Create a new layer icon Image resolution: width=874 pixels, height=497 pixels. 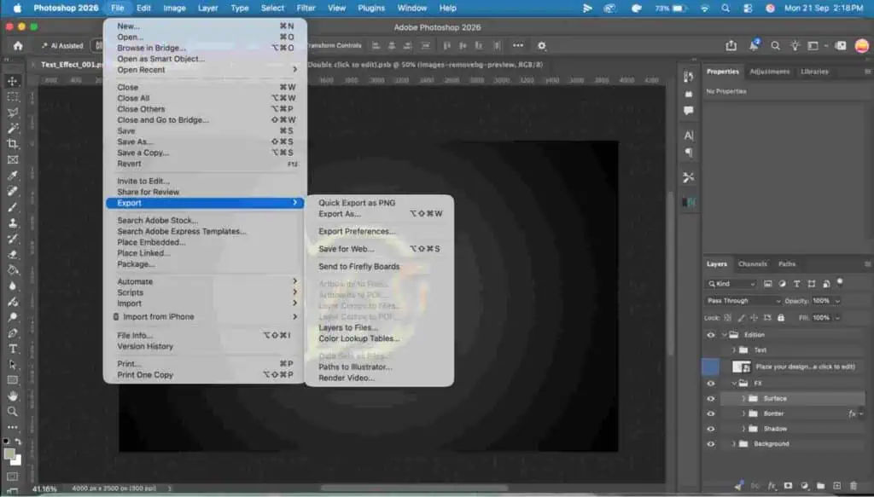click(836, 486)
